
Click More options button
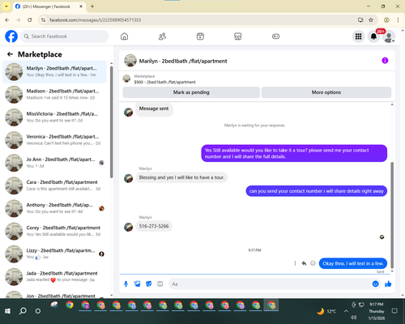click(x=326, y=92)
